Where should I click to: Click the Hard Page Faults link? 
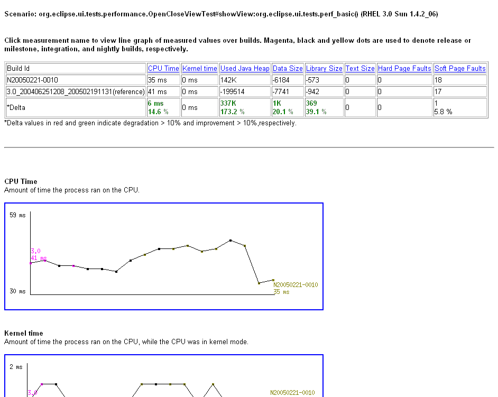pos(404,68)
